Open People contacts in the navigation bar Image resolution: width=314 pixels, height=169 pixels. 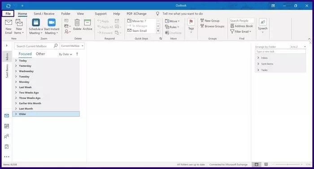[7, 136]
